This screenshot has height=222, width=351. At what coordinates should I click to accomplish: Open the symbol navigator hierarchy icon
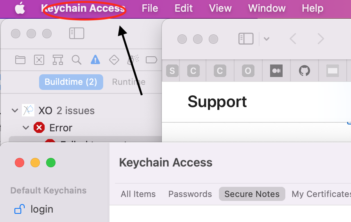pos(58,60)
